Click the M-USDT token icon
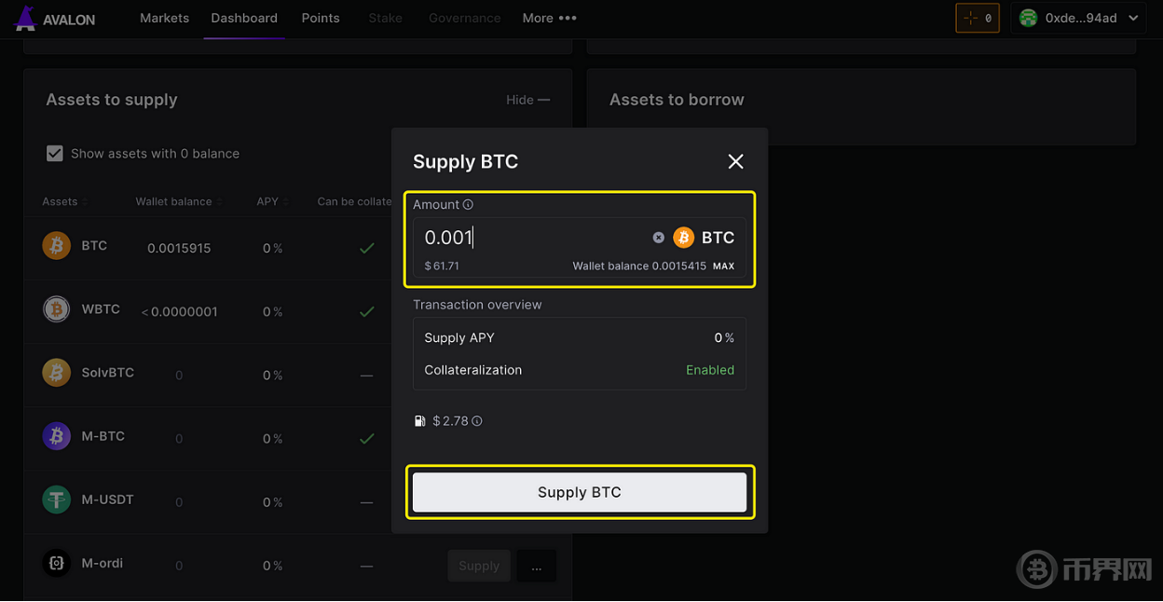 coord(56,499)
